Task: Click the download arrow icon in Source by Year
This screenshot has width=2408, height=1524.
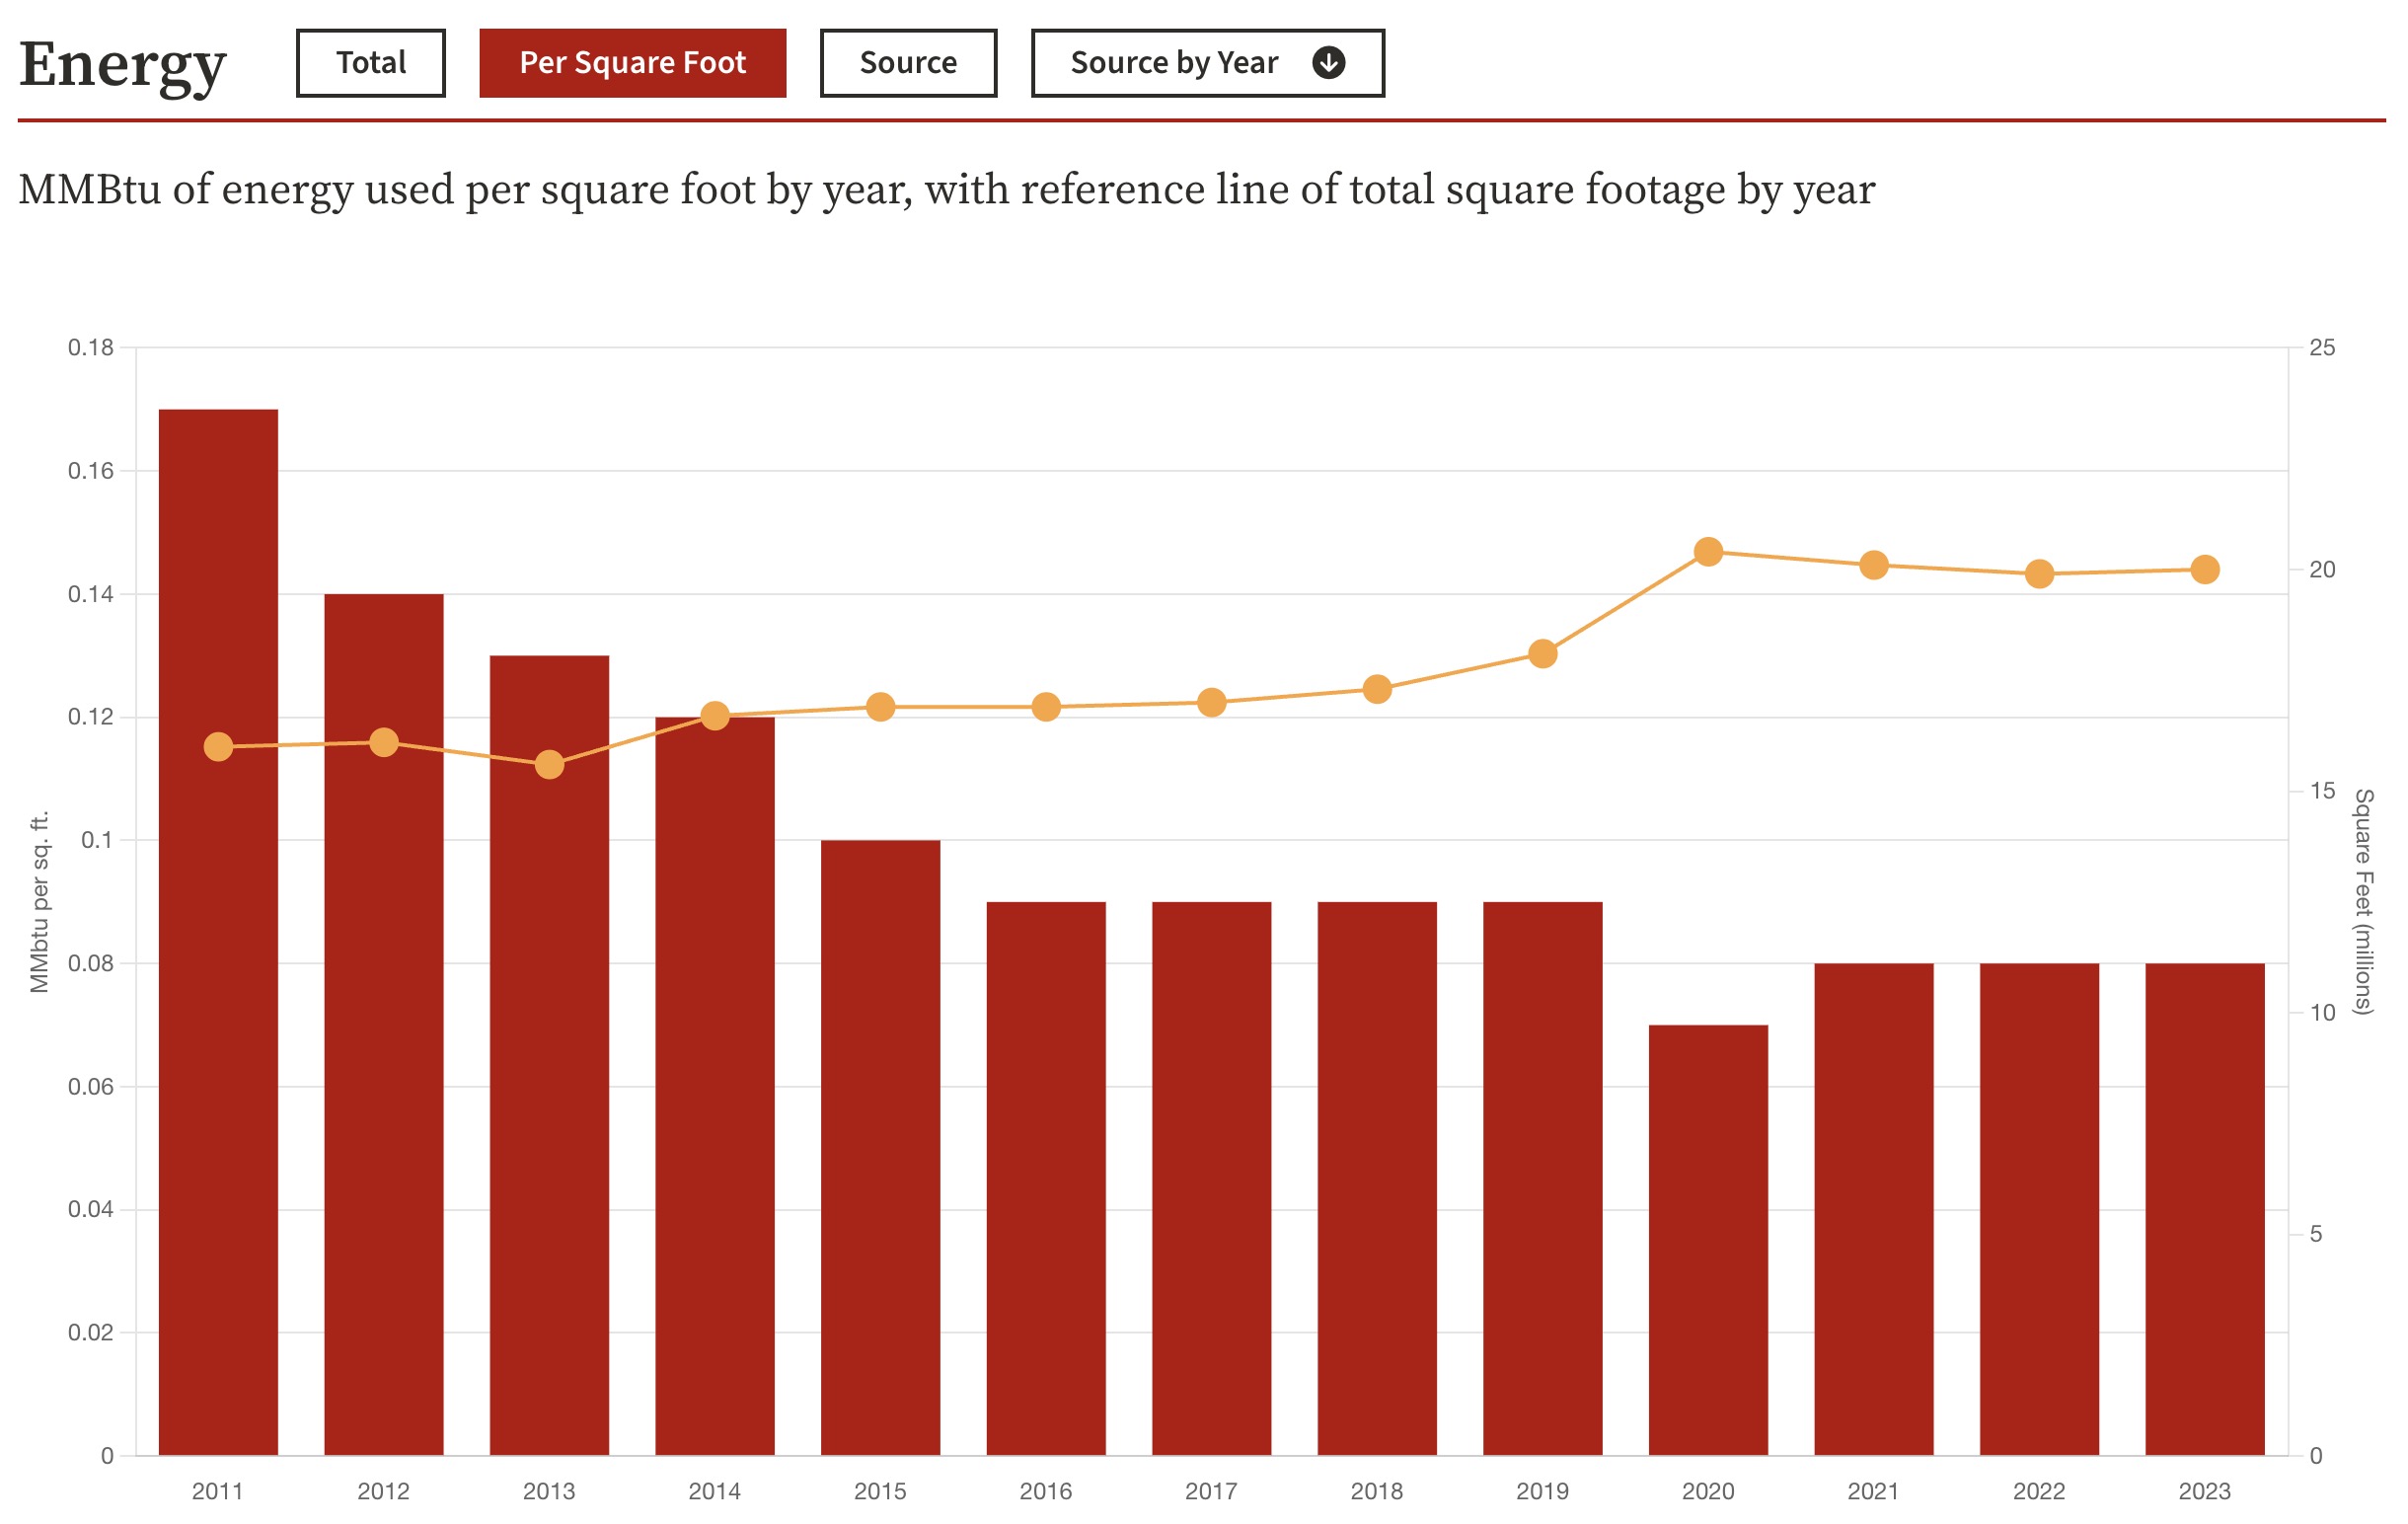Action: point(1328,63)
